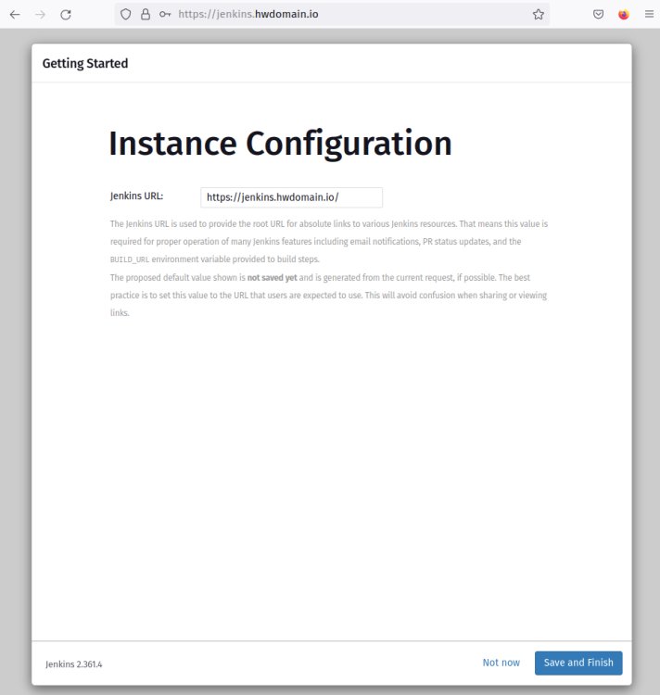Bookmark this page with the star icon
This screenshot has height=695, width=660.
click(x=539, y=15)
